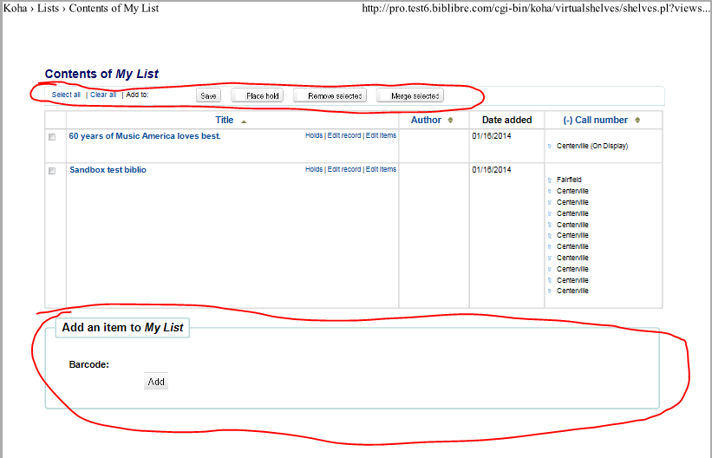Viewport: 712px width, 458px height.
Task: Sort the list by the Author header
Action: click(426, 121)
